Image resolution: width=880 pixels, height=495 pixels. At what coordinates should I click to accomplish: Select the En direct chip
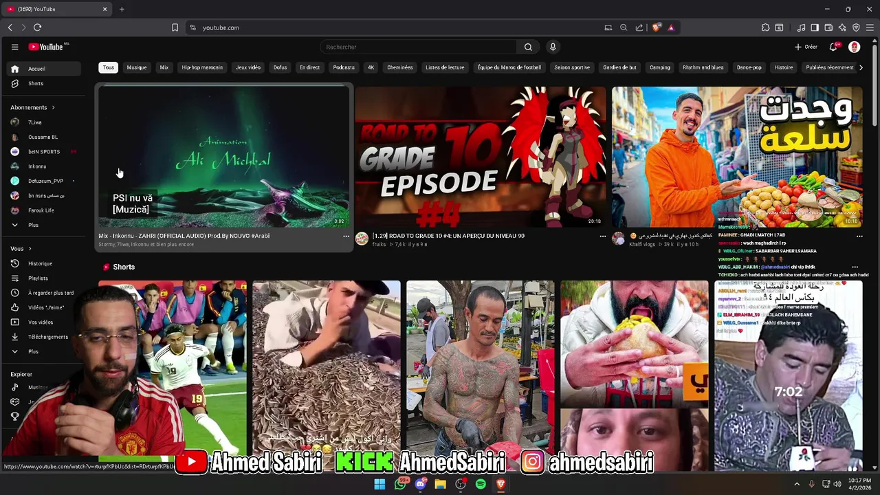pos(309,67)
